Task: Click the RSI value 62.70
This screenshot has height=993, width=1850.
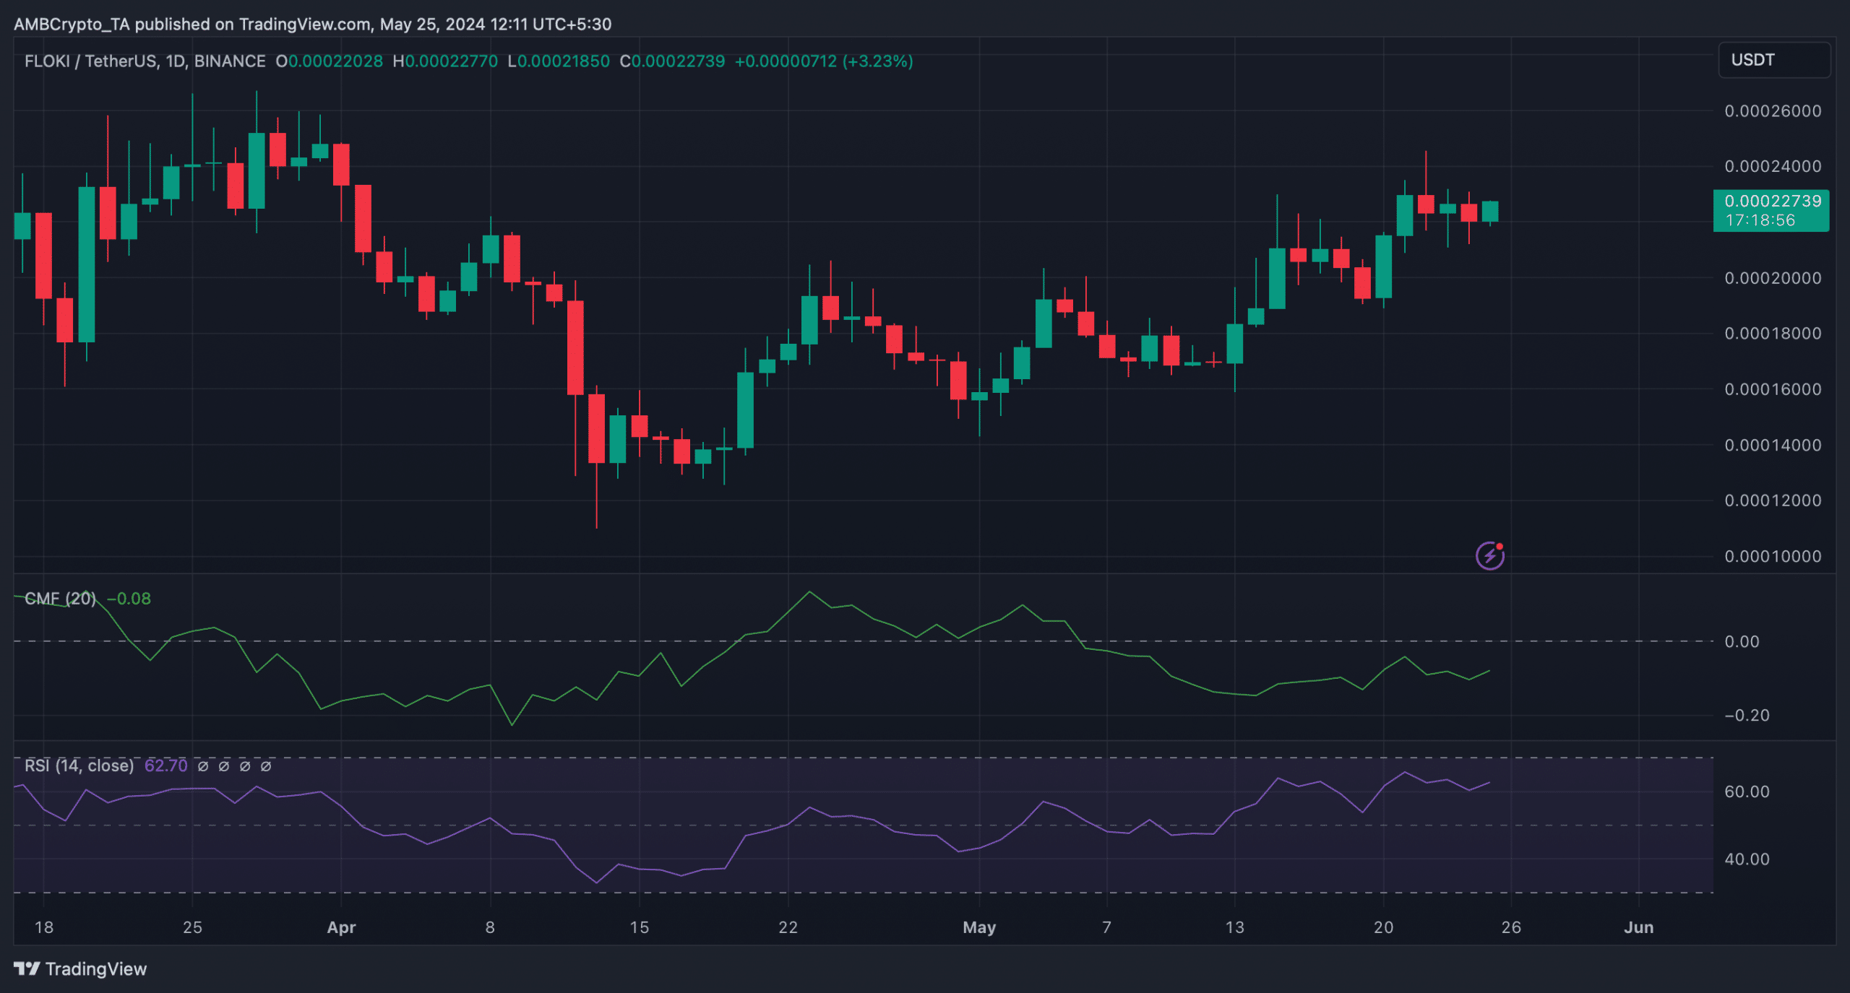Action: (x=165, y=766)
